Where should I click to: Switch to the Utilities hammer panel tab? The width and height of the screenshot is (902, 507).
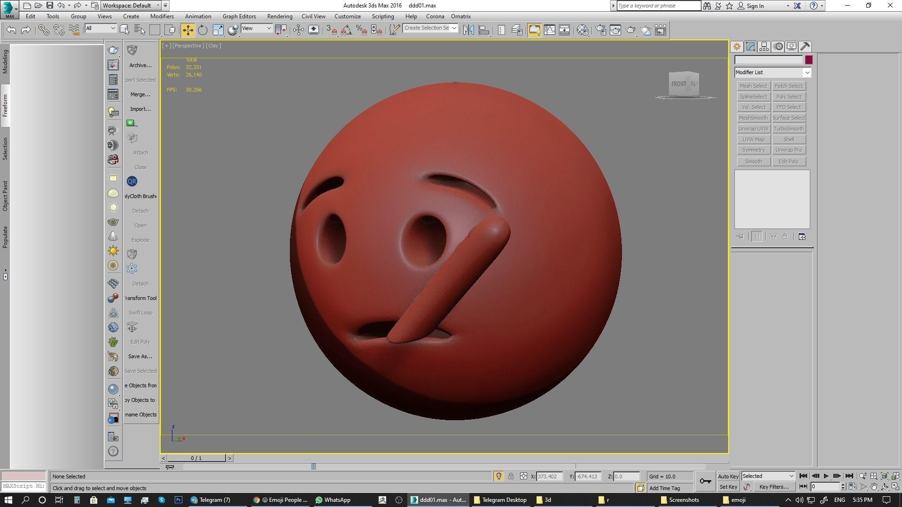[x=805, y=46]
